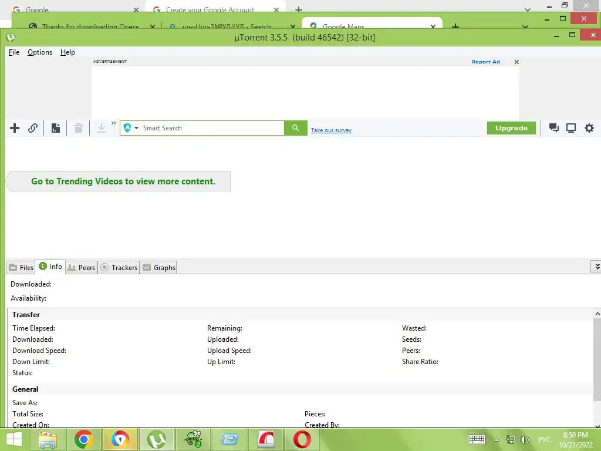Click the volume speaker tray icon

524,439
